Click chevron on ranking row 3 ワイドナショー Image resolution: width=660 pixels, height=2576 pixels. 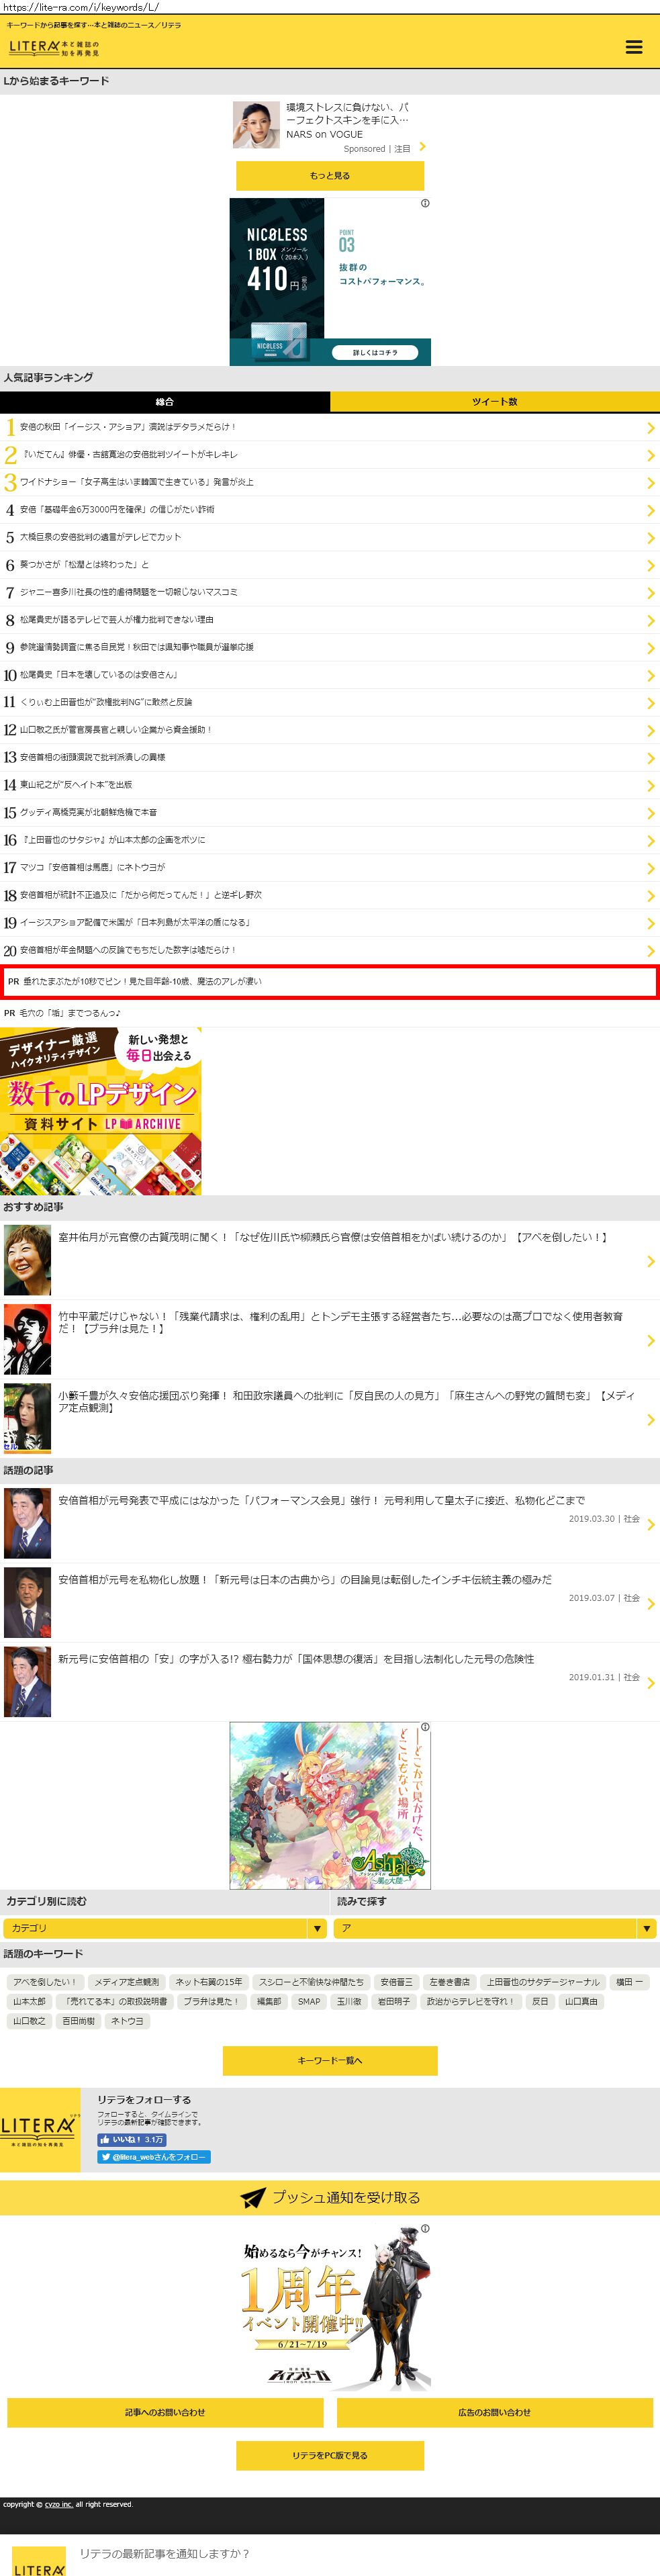coord(651,483)
